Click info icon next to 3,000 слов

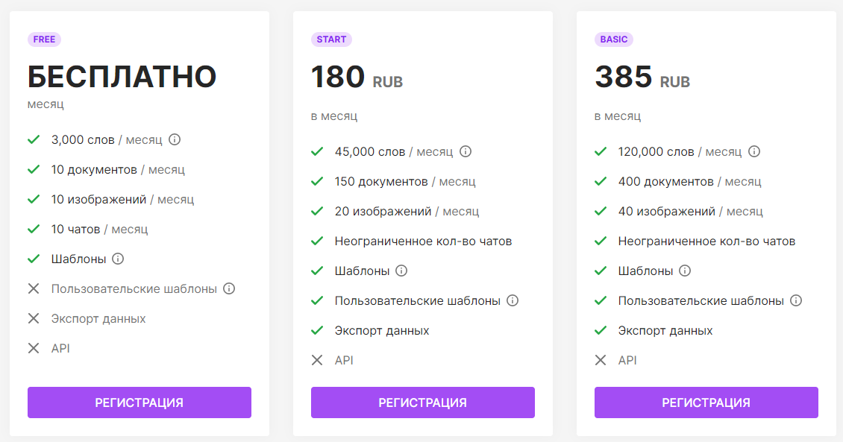[175, 139]
